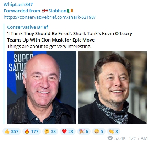Open the Kevin O'Leary article headline
Screen dimensions: 151x142
click(70, 37)
